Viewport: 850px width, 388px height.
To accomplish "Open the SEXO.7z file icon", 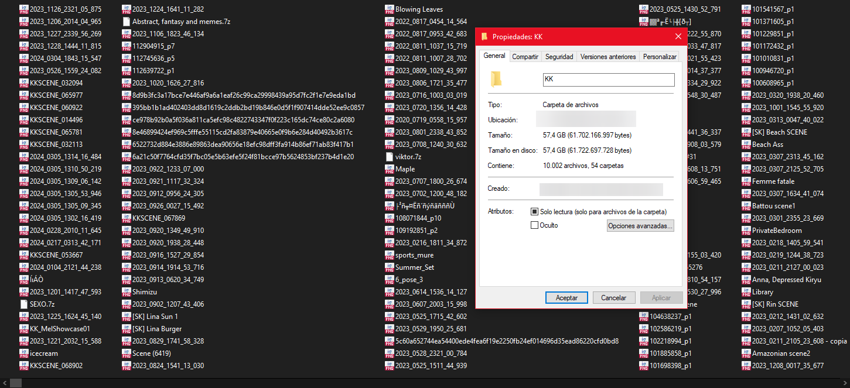I will 23,304.
